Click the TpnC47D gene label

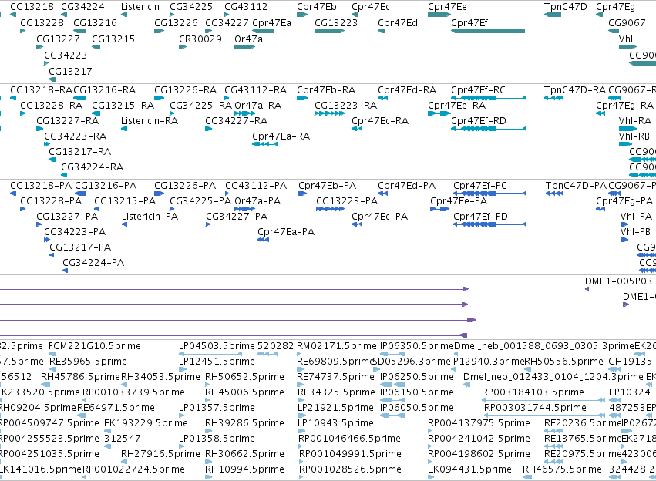566,7
